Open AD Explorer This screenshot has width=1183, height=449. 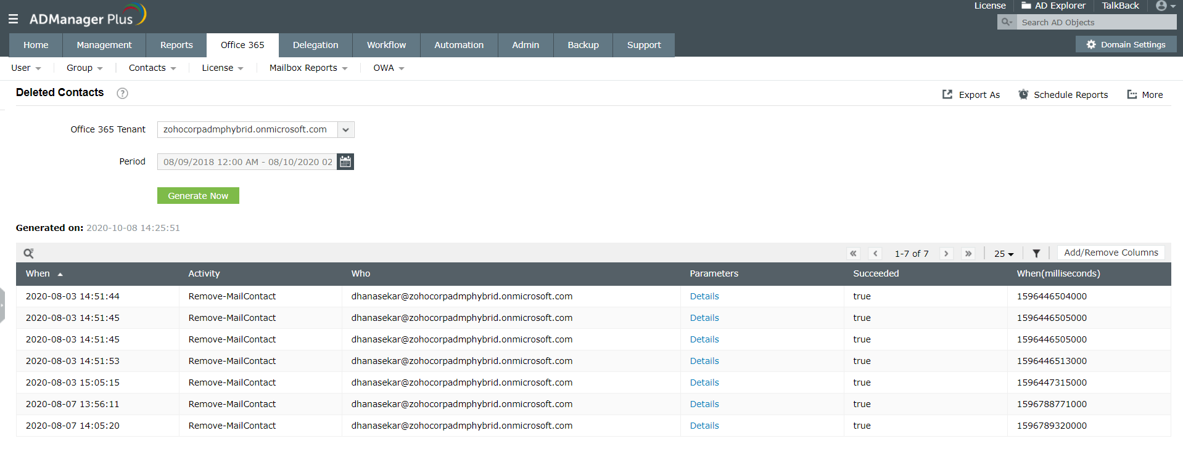(x=1053, y=6)
